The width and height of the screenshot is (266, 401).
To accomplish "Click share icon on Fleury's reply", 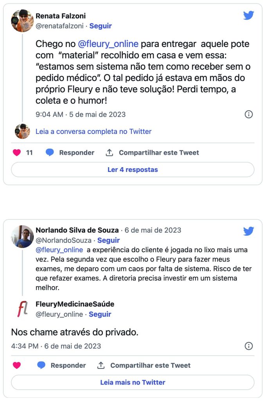I will [x=101, y=365].
